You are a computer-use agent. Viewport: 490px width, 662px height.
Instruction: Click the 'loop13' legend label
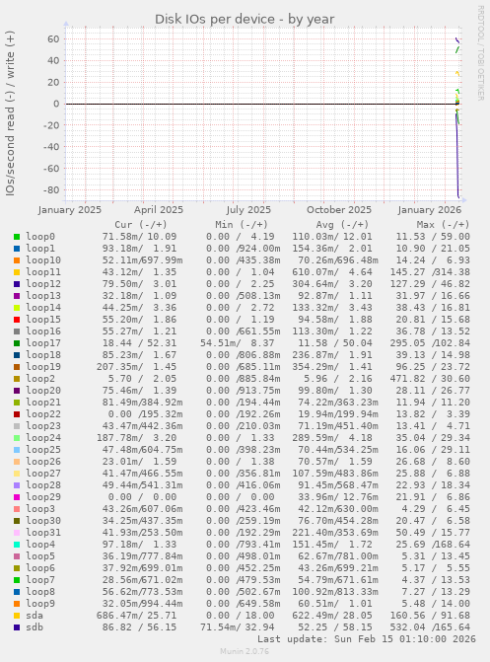[x=43, y=296]
